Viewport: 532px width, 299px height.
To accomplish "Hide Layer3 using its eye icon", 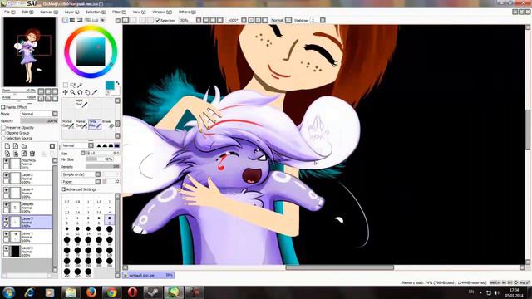I will [6, 248].
